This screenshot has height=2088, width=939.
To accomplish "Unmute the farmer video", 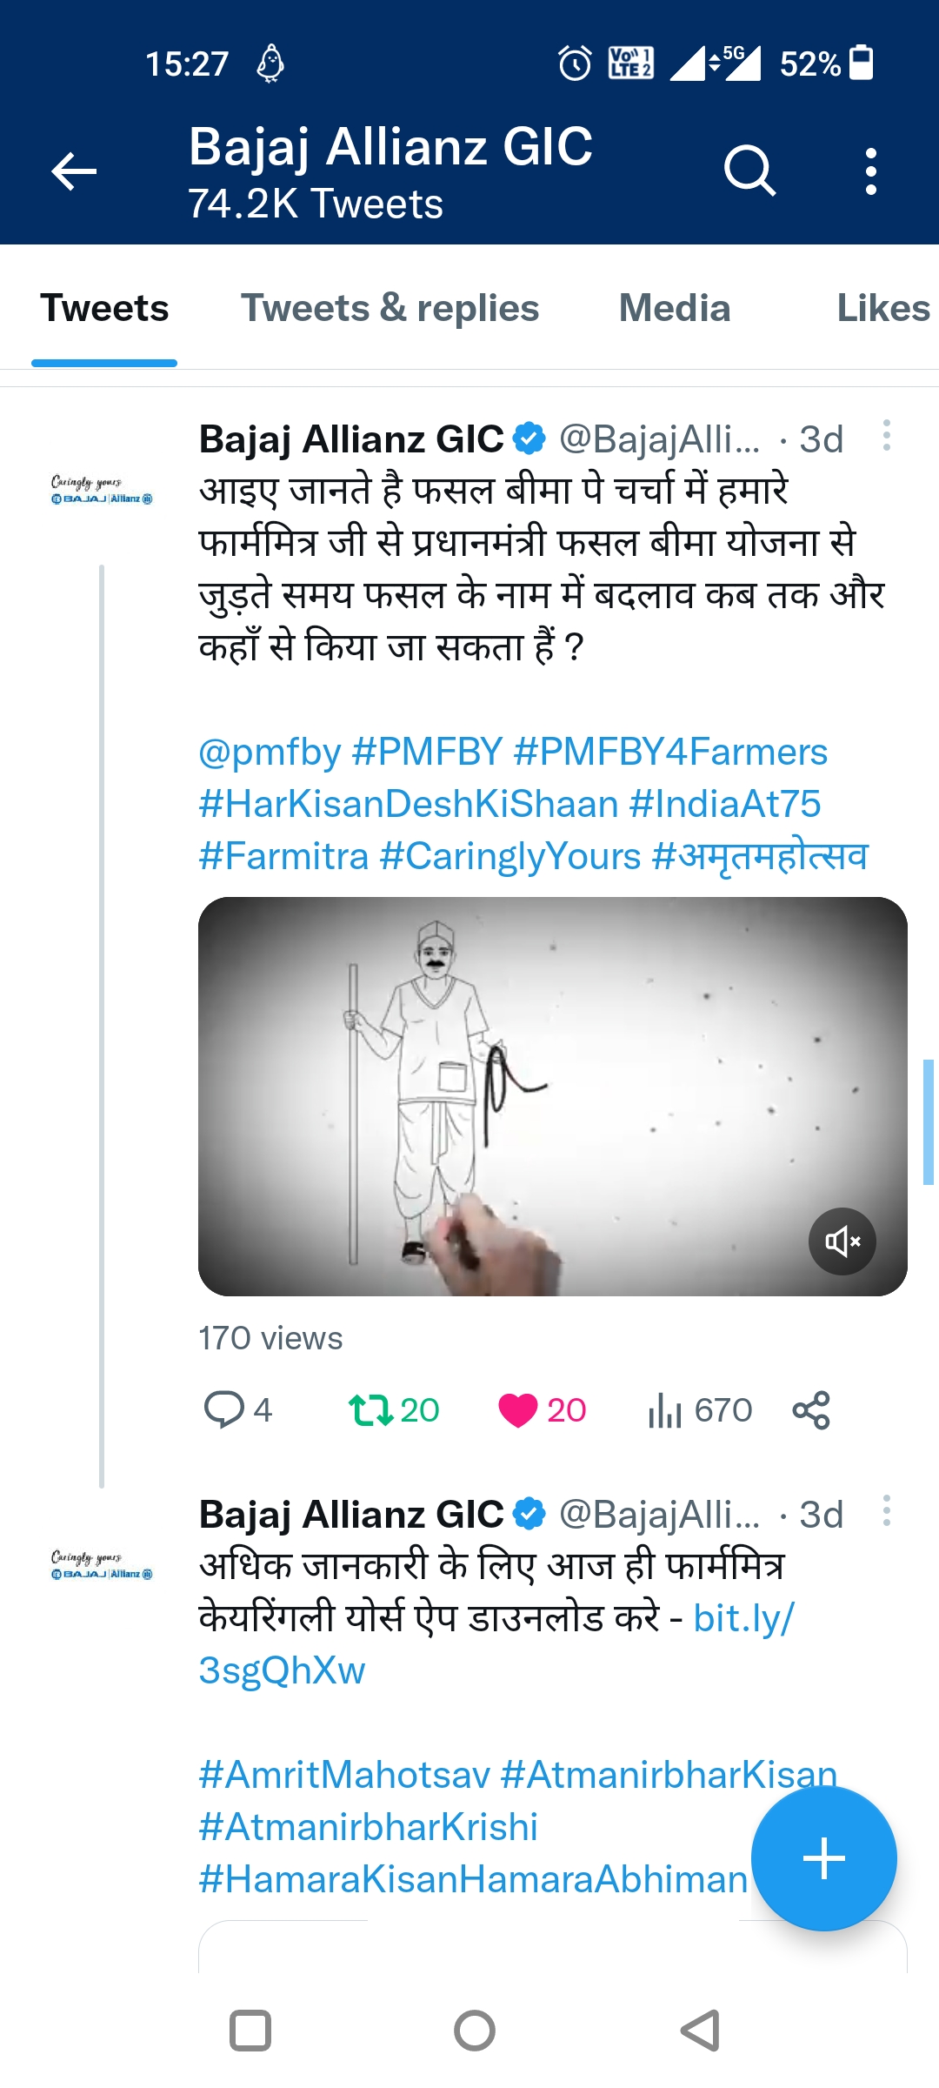I will (x=842, y=1241).
